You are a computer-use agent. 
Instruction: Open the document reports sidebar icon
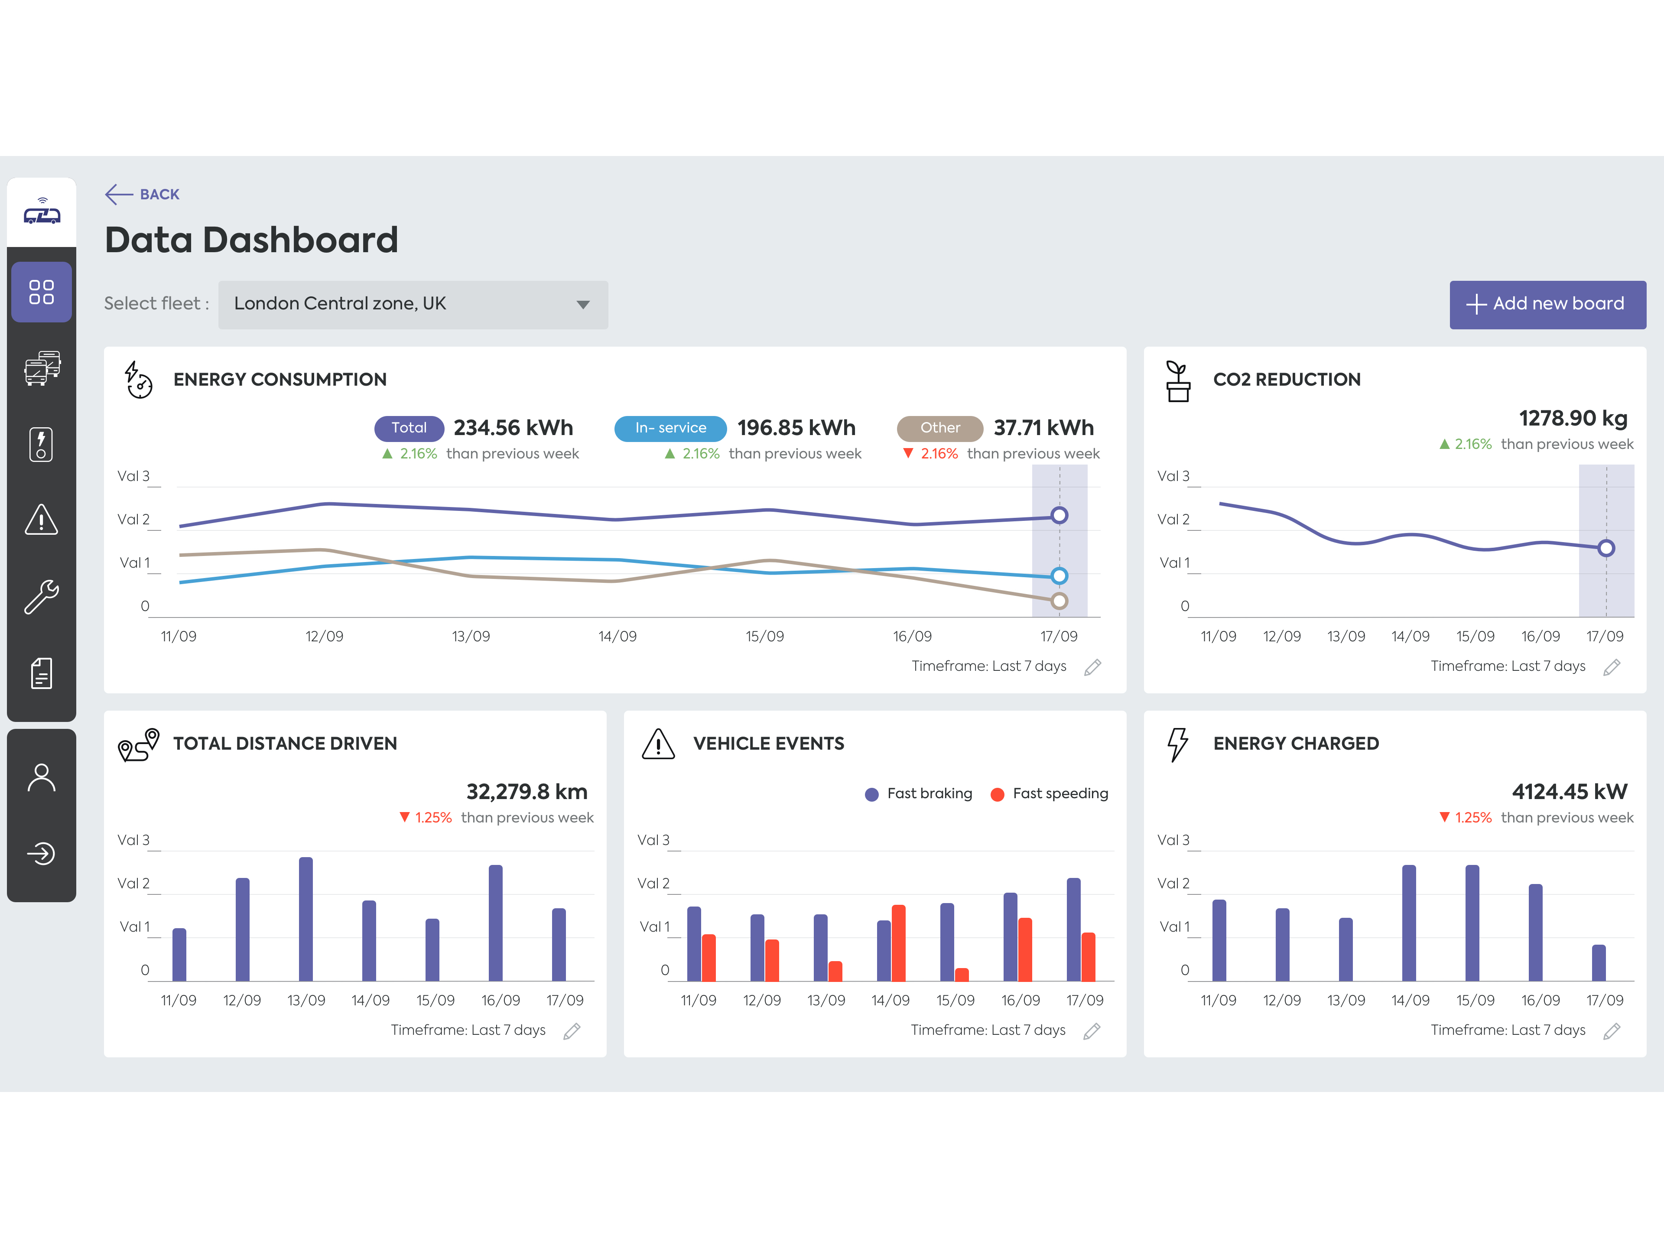pyautogui.click(x=41, y=673)
